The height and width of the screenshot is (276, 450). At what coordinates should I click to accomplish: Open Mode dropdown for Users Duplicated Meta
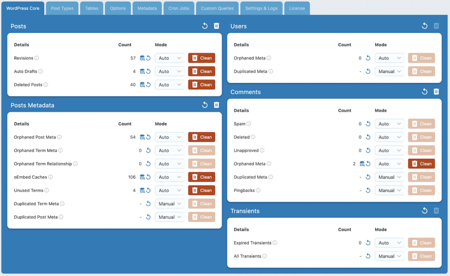(389, 72)
